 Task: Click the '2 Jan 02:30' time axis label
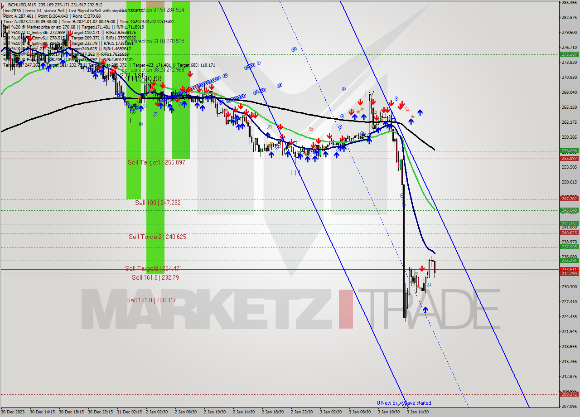tap(157, 412)
